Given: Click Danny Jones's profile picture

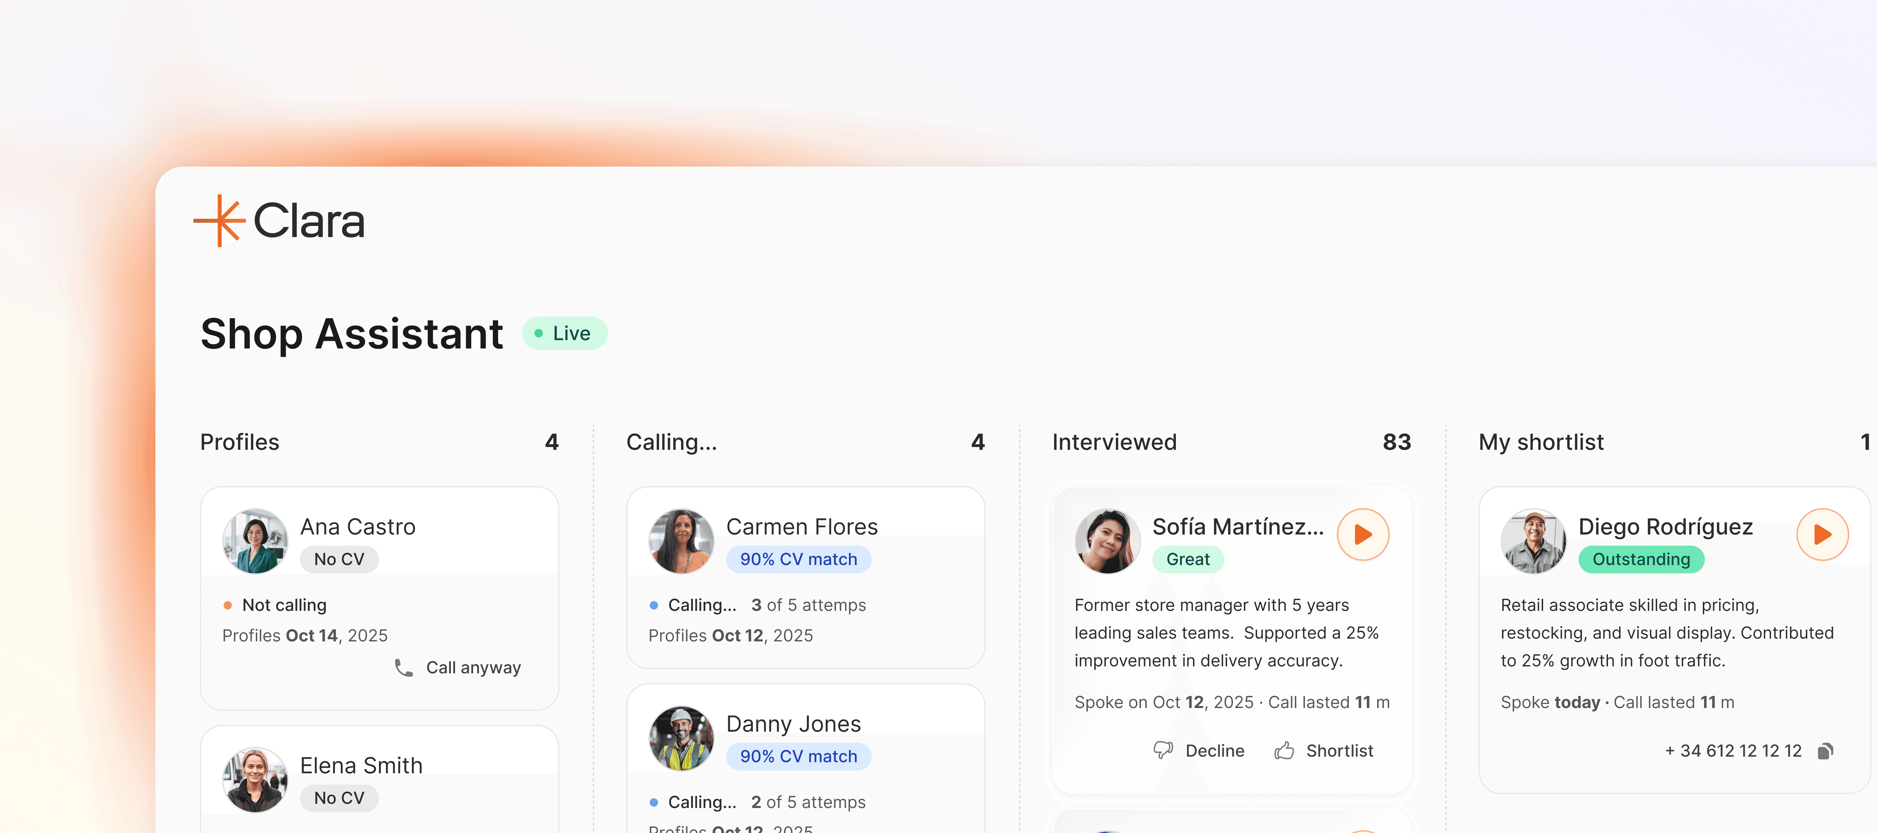Looking at the screenshot, I should [681, 738].
